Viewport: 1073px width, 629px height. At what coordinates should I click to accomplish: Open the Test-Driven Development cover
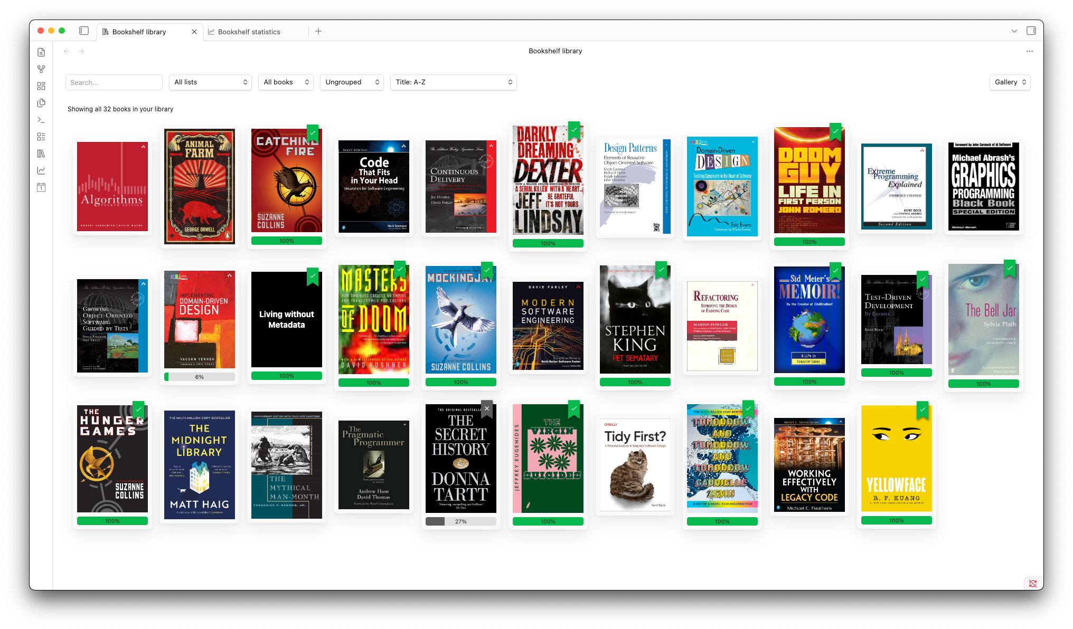pyautogui.click(x=897, y=320)
